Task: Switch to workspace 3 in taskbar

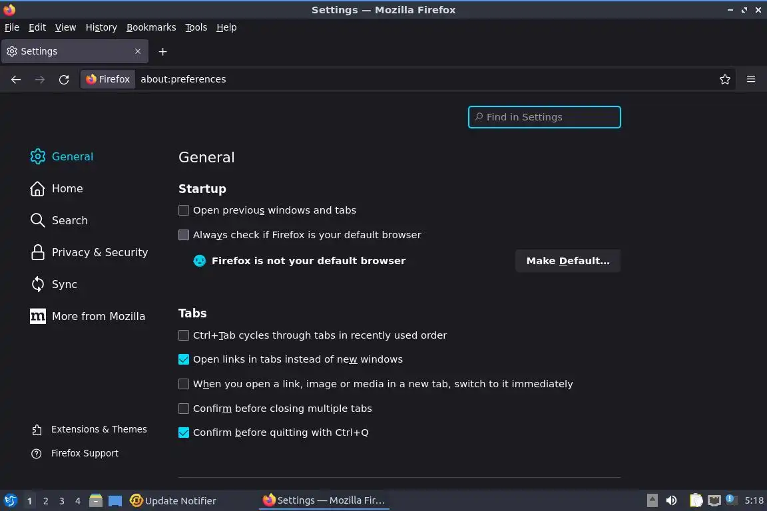Action: click(x=62, y=501)
